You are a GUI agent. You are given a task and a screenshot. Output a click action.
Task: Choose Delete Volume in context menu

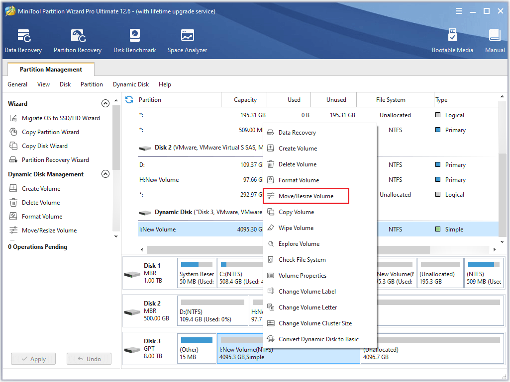coord(320,164)
